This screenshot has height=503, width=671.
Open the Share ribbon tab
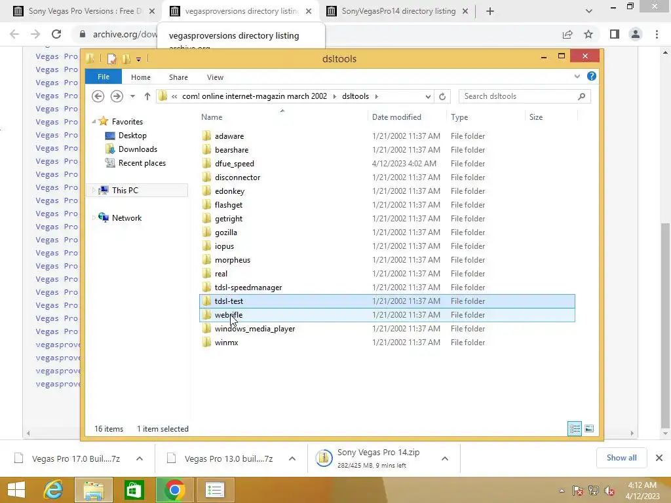[x=178, y=77]
